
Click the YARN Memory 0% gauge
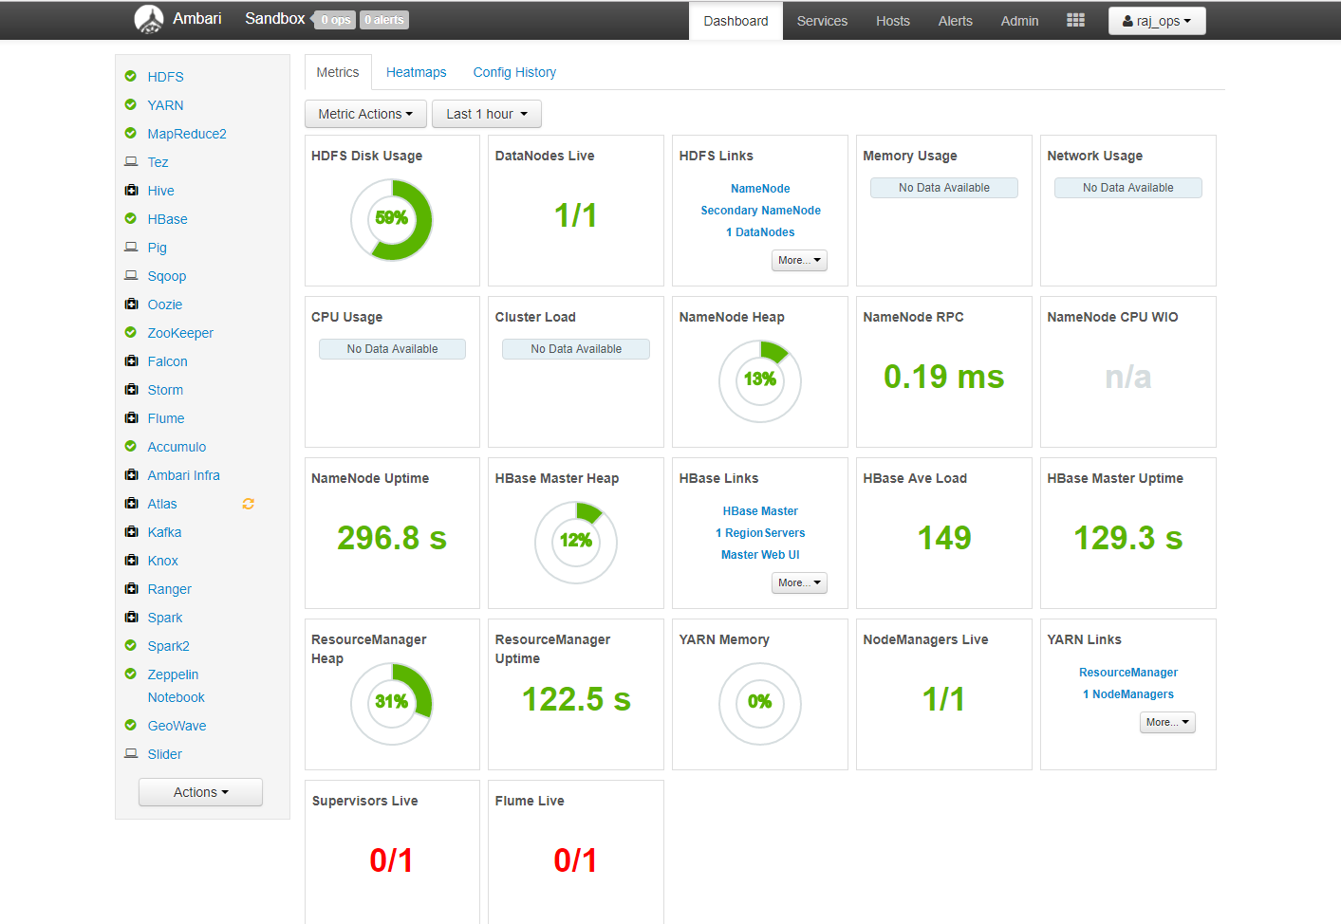[x=760, y=704]
